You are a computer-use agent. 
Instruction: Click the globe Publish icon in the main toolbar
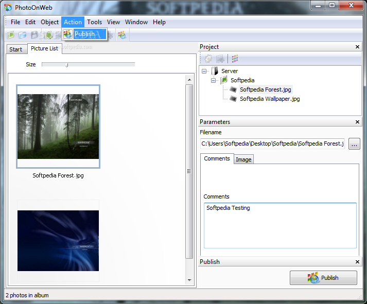[x=122, y=35]
